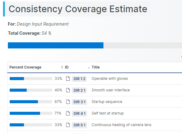The width and height of the screenshot is (182, 134).
Task: Click document icon beside DIR 1 2
Action: (x=68, y=79)
